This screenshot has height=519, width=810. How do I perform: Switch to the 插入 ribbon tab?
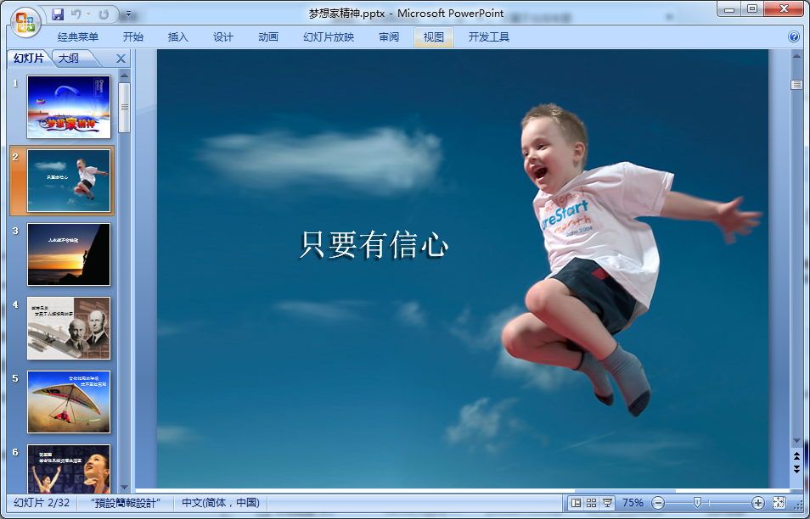coord(177,37)
